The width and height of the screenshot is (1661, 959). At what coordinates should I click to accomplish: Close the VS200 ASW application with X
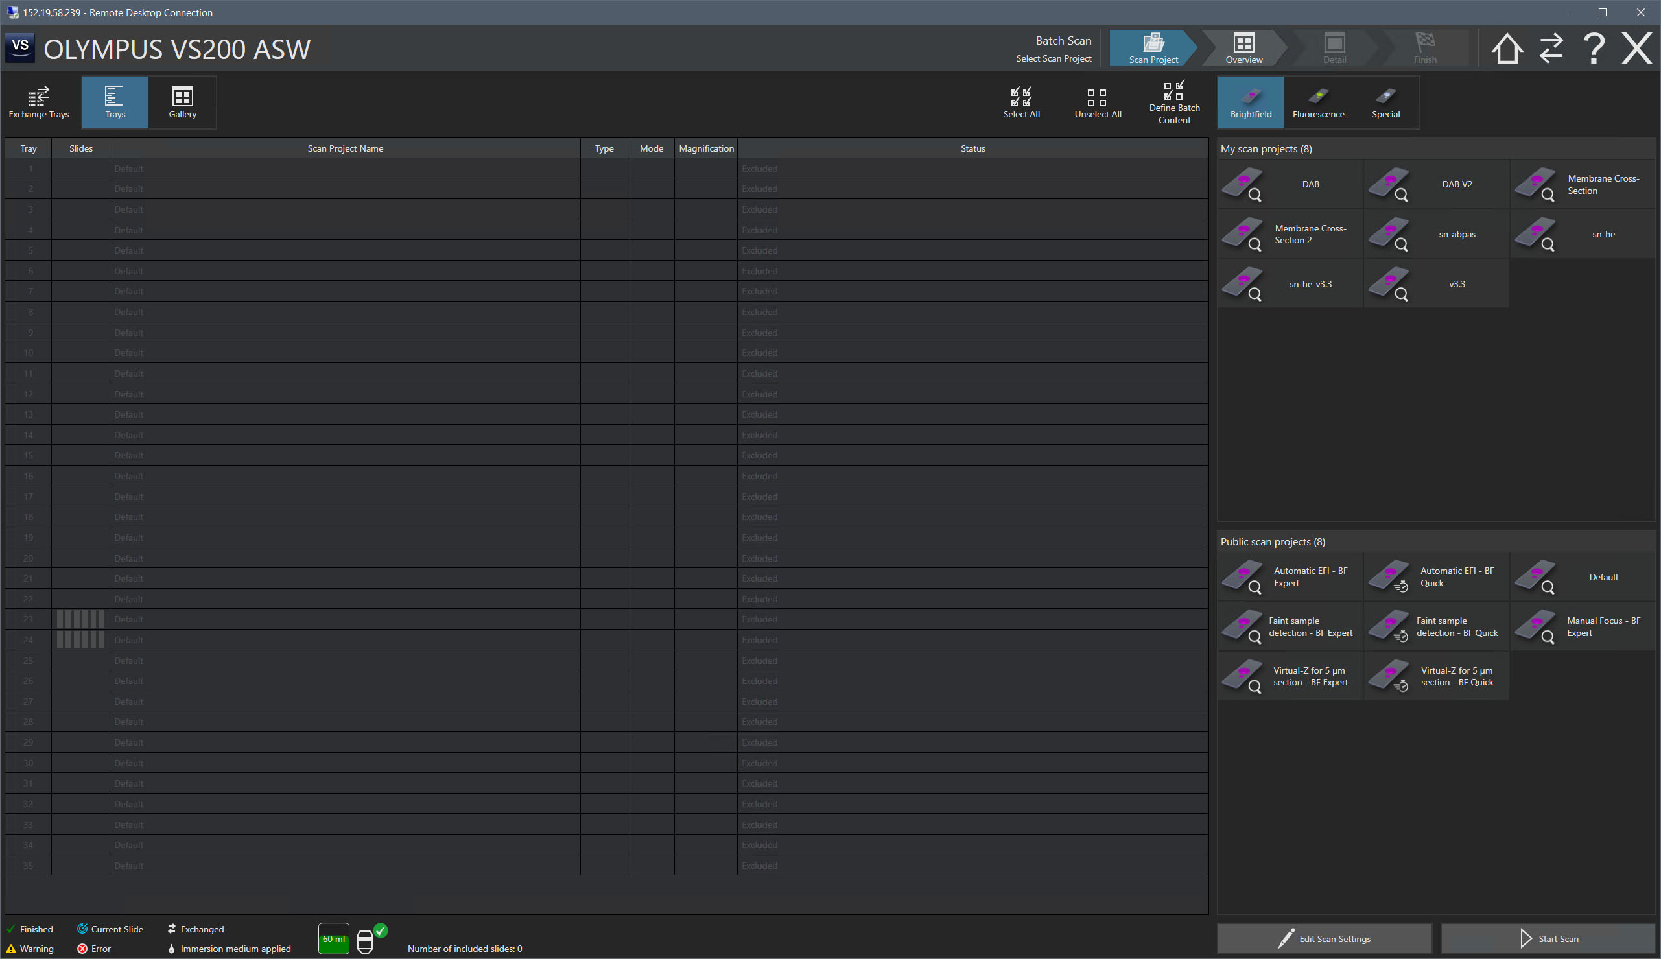[x=1636, y=49]
